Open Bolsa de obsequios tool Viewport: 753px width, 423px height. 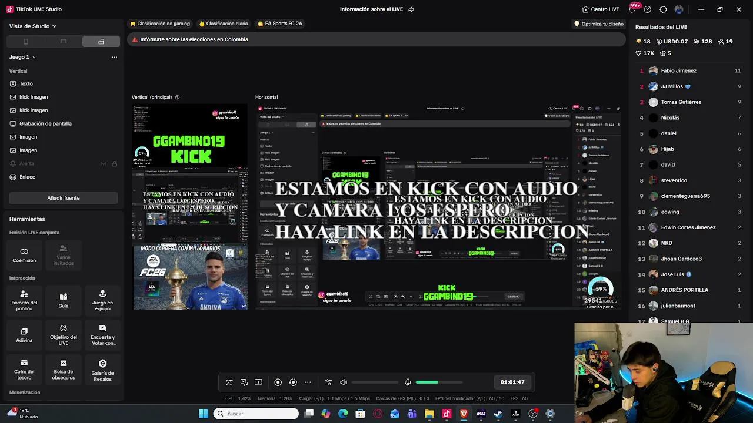tap(64, 370)
